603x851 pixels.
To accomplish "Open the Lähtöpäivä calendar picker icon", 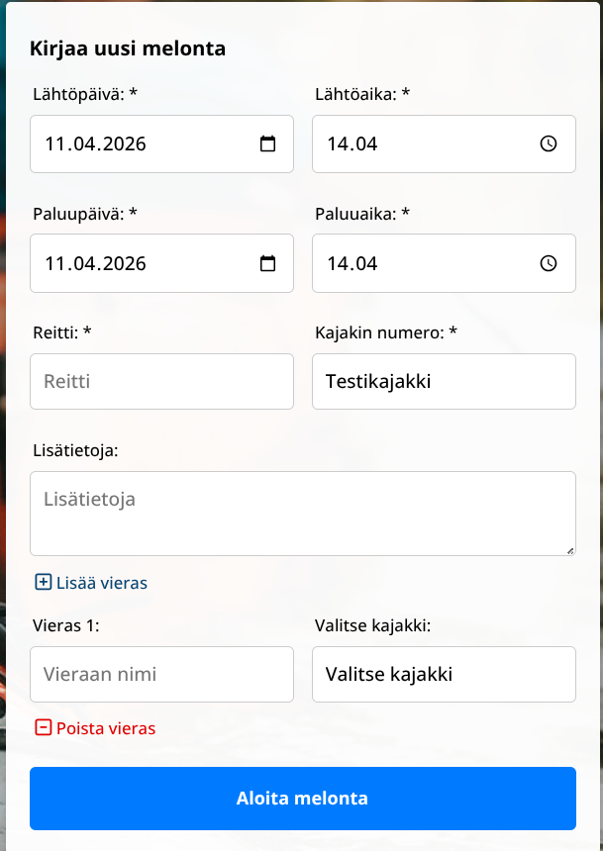I will [x=266, y=143].
